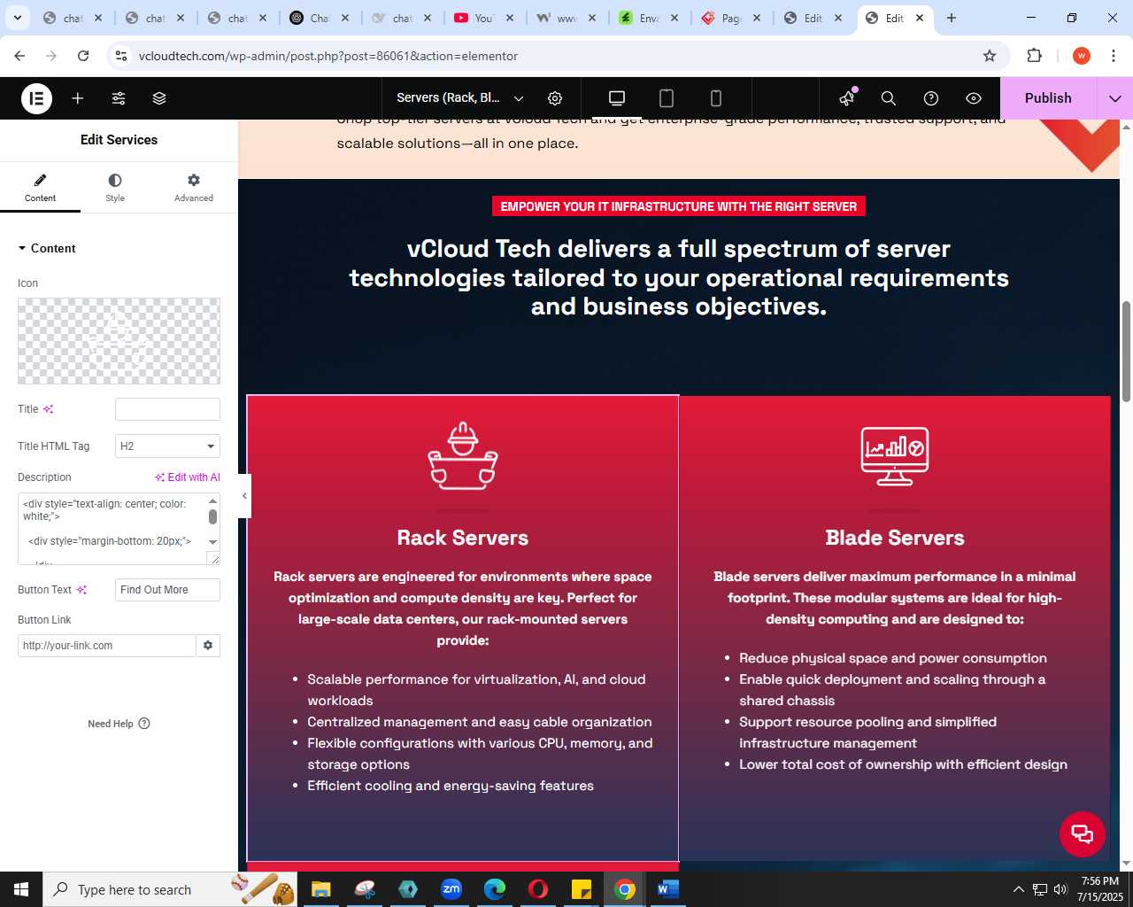Collapse the Content section

(47, 248)
